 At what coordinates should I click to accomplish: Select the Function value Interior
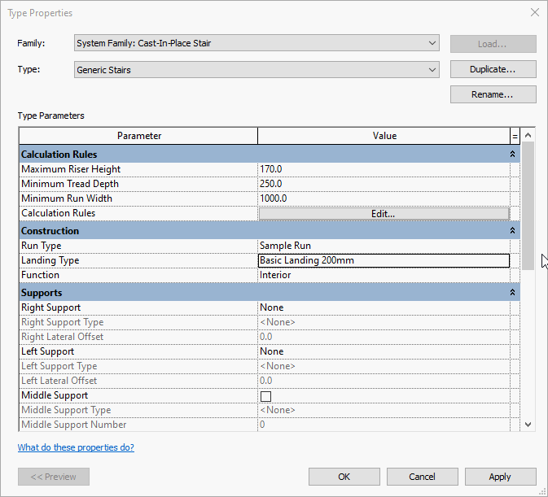click(384, 275)
